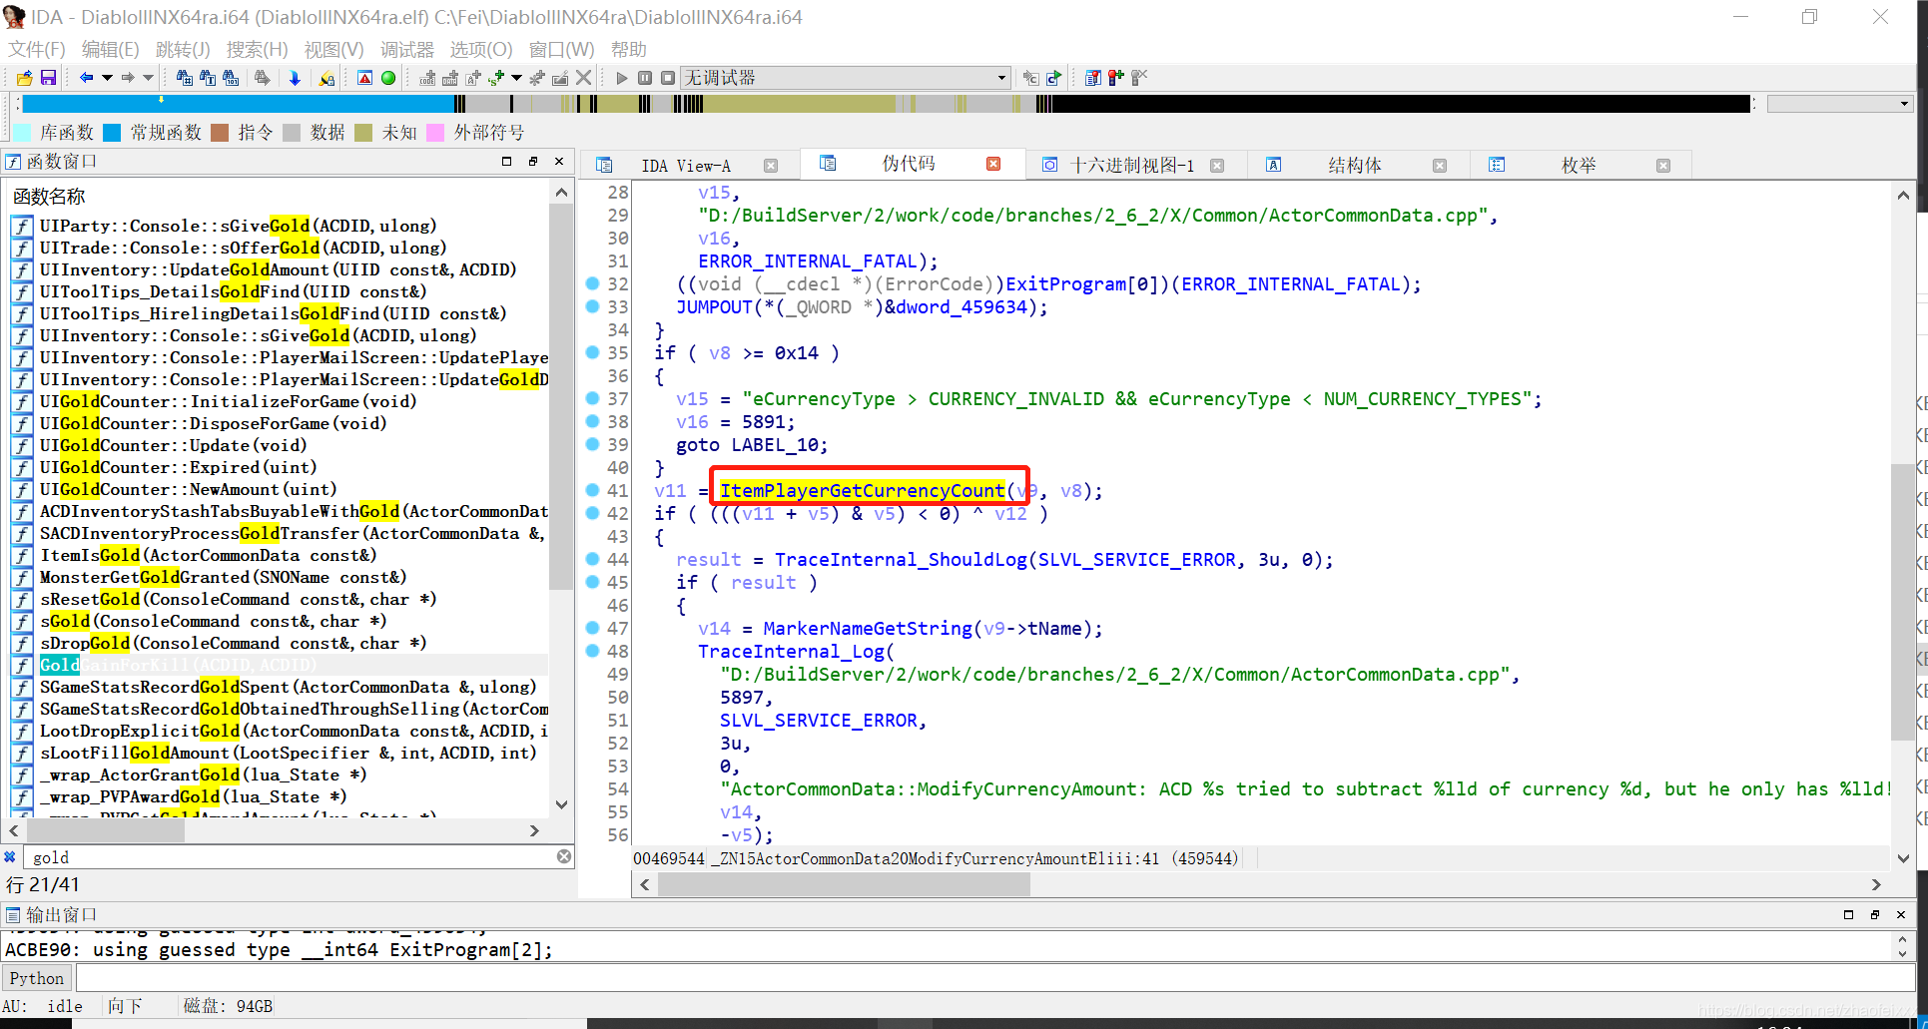Open the 搜索(H) menu

tap(257, 49)
